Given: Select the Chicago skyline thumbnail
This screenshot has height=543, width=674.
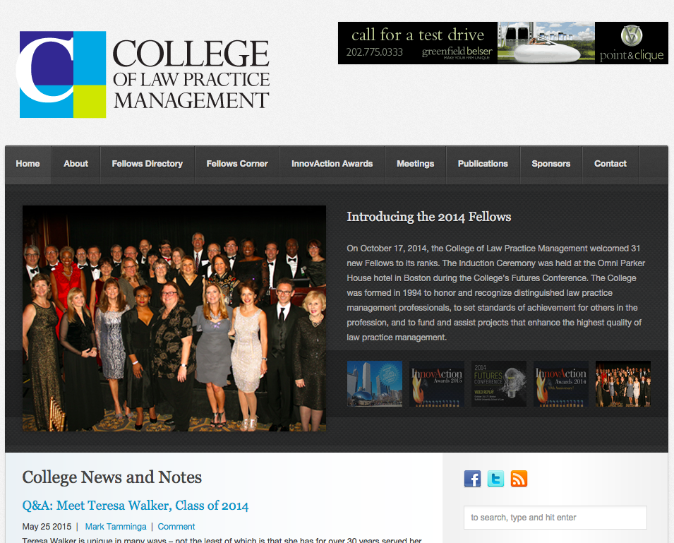Looking at the screenshot, I should point(374,383).
